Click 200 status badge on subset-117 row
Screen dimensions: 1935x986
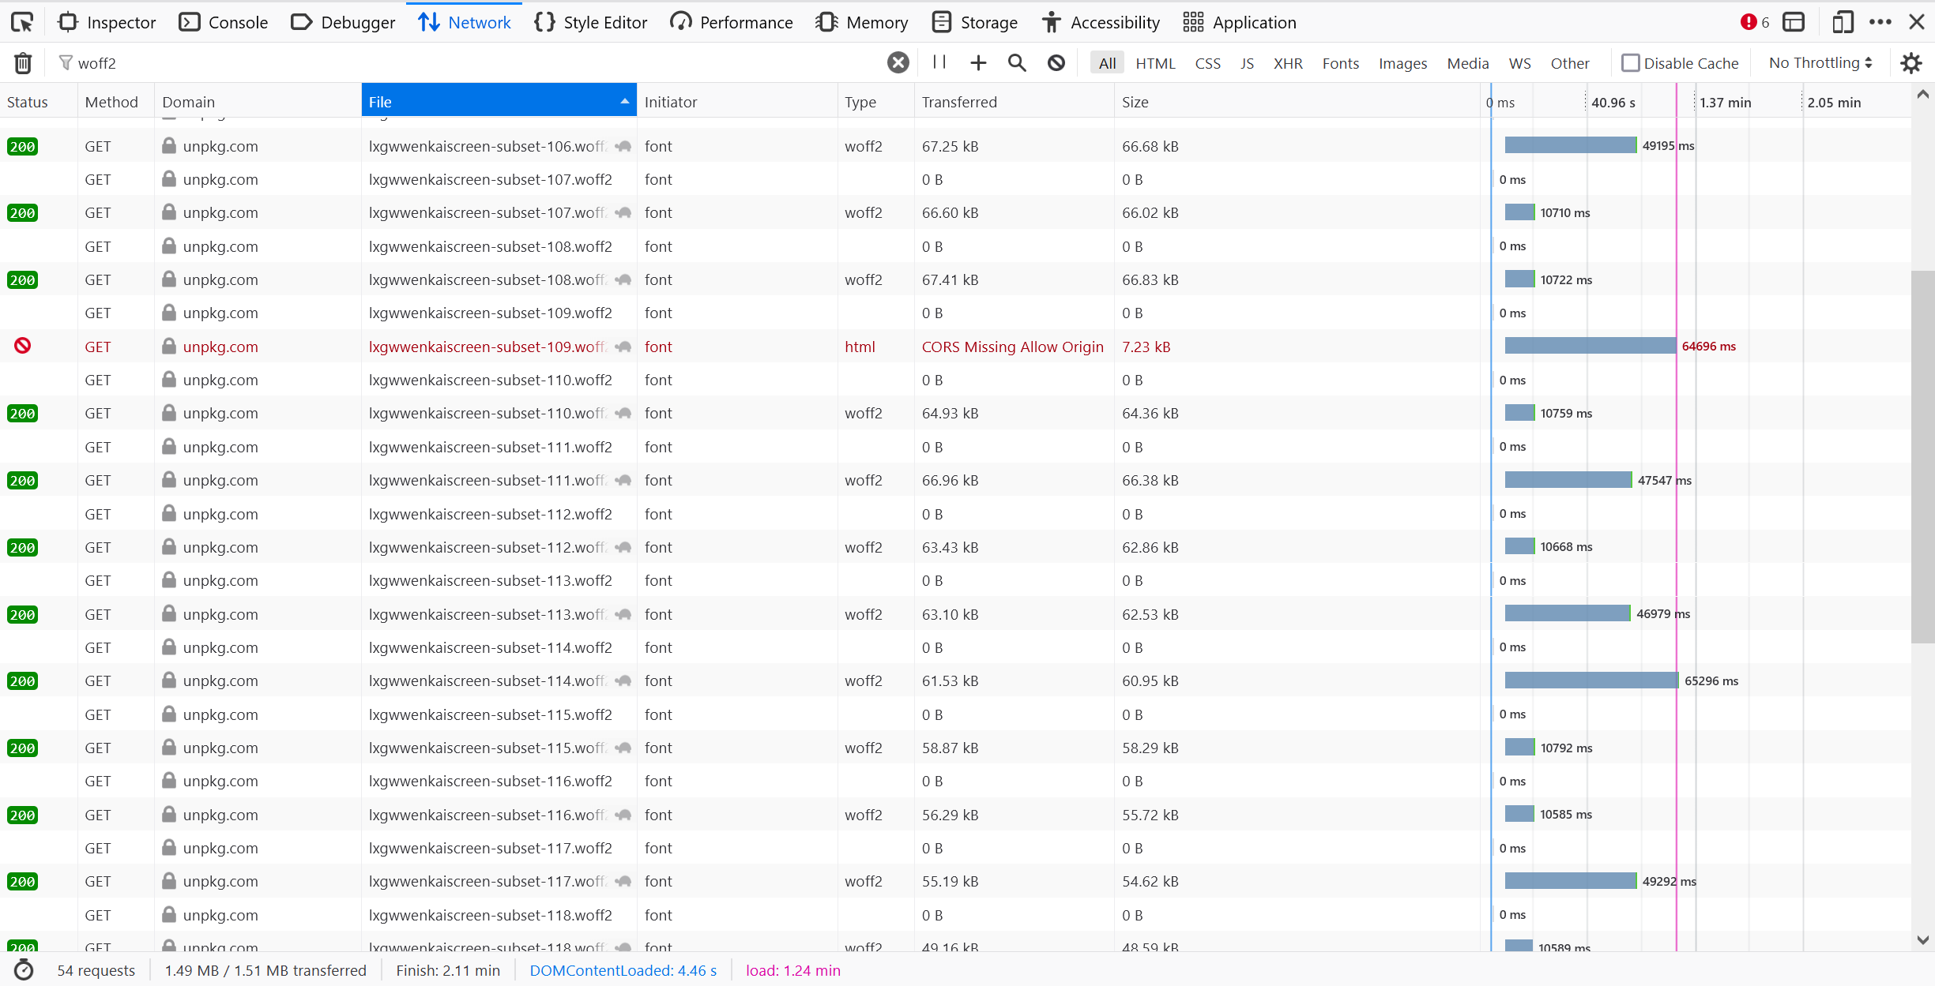[22, 881]
